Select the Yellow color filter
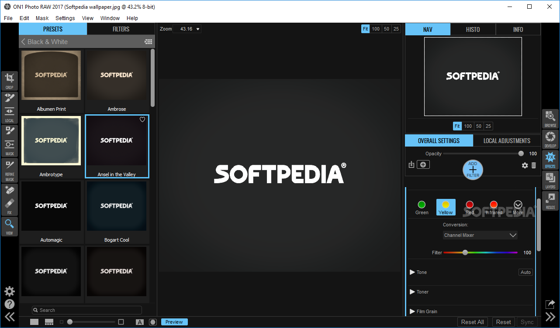The image size is (560, 328). (446, 207)
